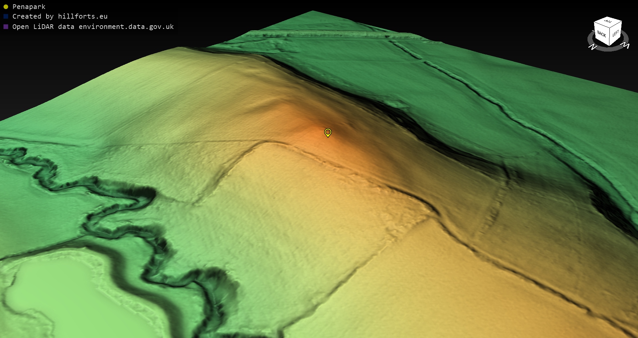Toggle the yellow dot beside Penapark
This screenshot has width=638, height=338.
[6, 7]
